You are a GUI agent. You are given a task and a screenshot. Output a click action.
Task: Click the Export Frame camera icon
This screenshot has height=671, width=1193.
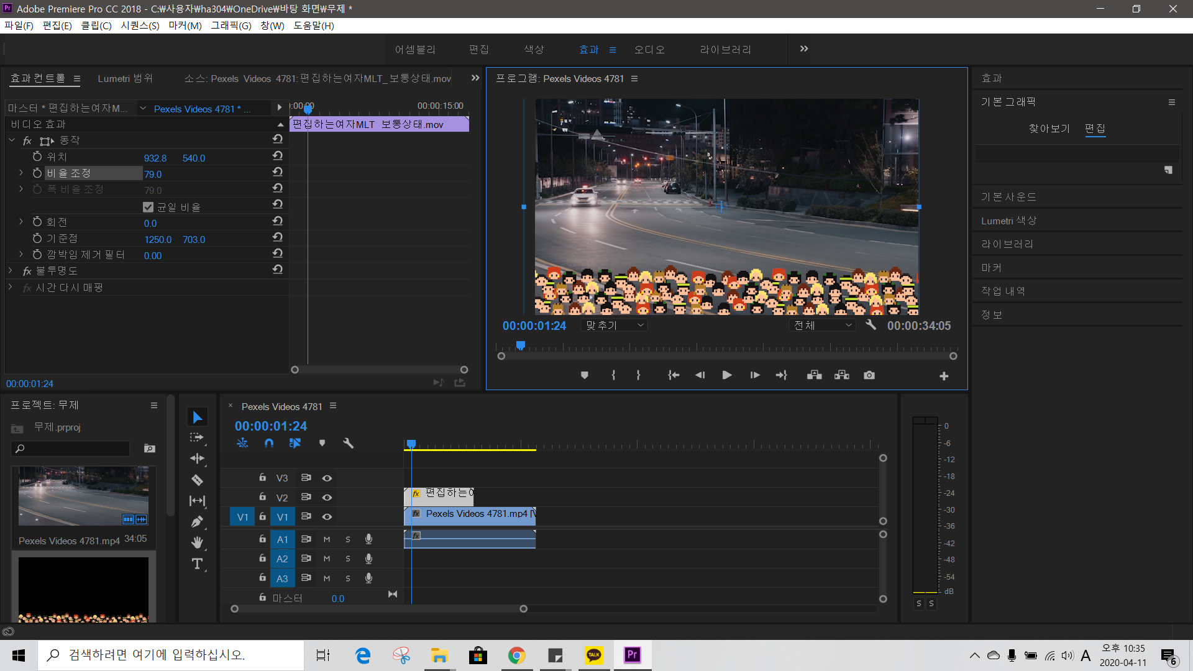click(869, 375)
